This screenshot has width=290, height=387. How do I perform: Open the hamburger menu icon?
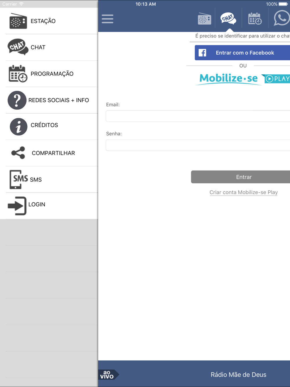(108, 19)
